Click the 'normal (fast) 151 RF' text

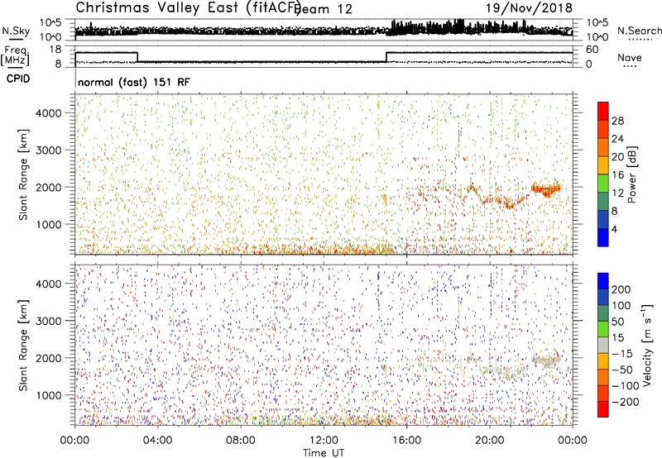point(134,82)
